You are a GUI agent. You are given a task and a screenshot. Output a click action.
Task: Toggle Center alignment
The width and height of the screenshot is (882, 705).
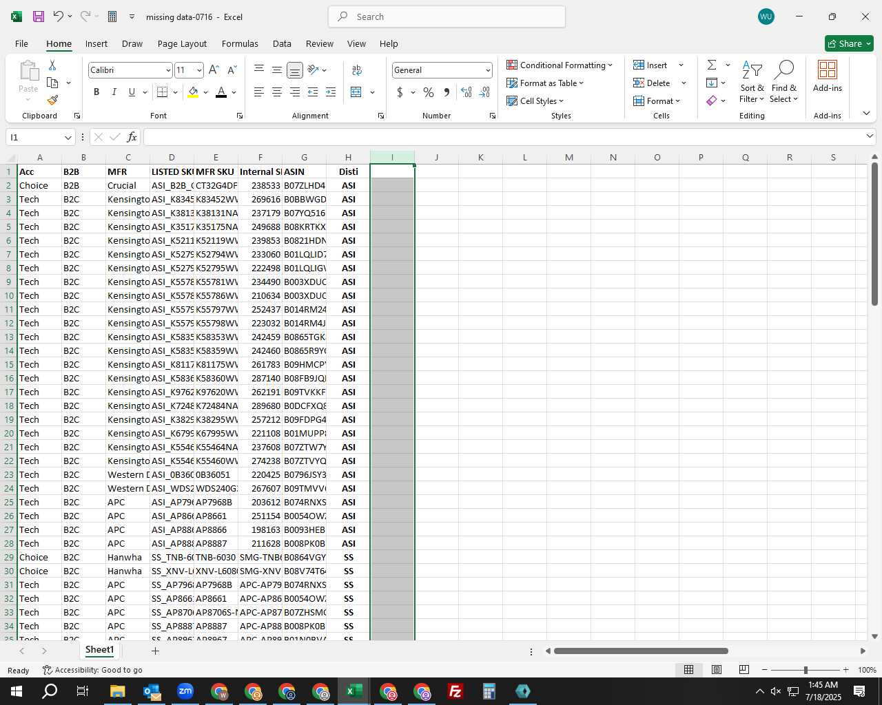coord(277,92)
